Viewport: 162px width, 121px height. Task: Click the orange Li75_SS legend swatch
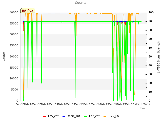pyautogui.click(x=105, y=116)
